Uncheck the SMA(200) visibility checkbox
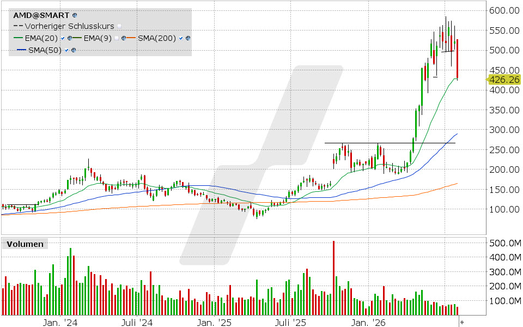This screenshot has width=523, height=327. (x=181, y=38)
